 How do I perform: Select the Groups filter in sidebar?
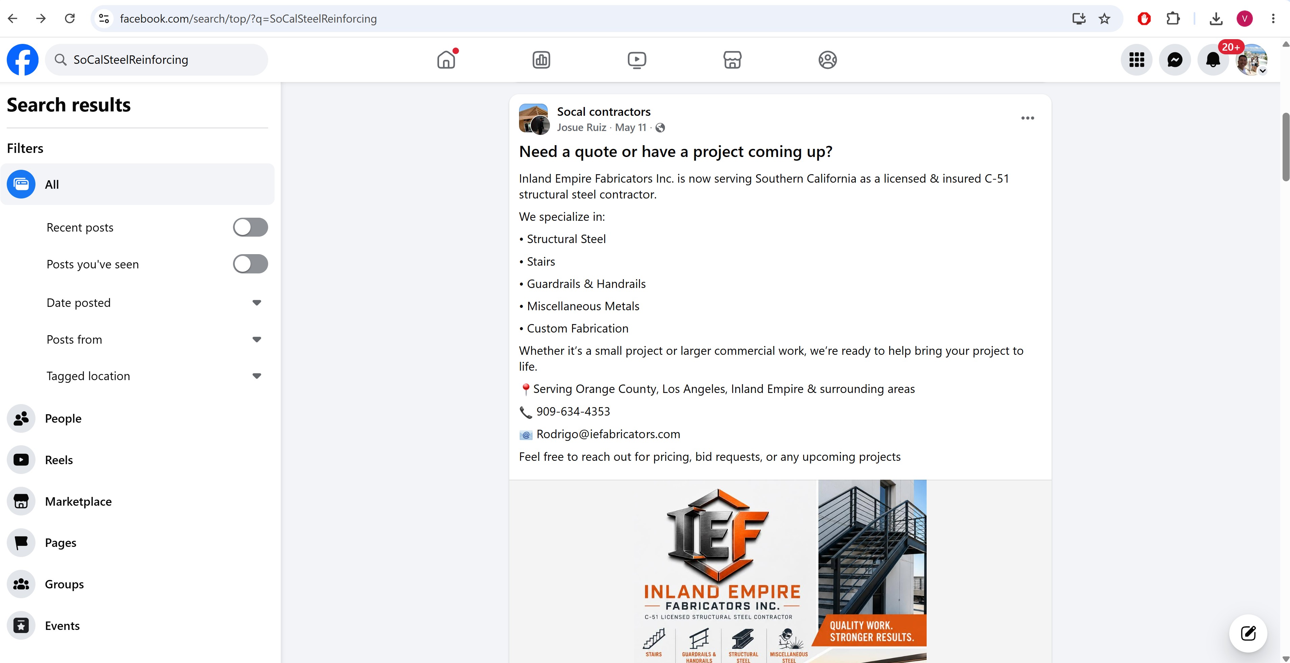coord(137,584)
